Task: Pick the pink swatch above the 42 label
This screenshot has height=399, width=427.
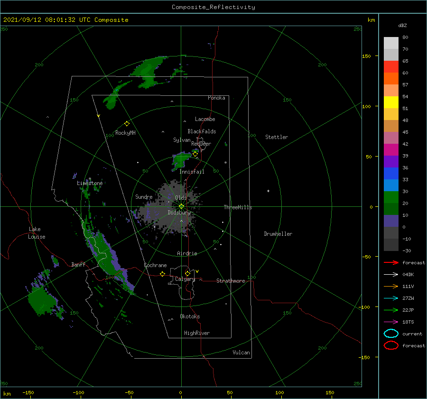Action: click(x=391, y=138)
